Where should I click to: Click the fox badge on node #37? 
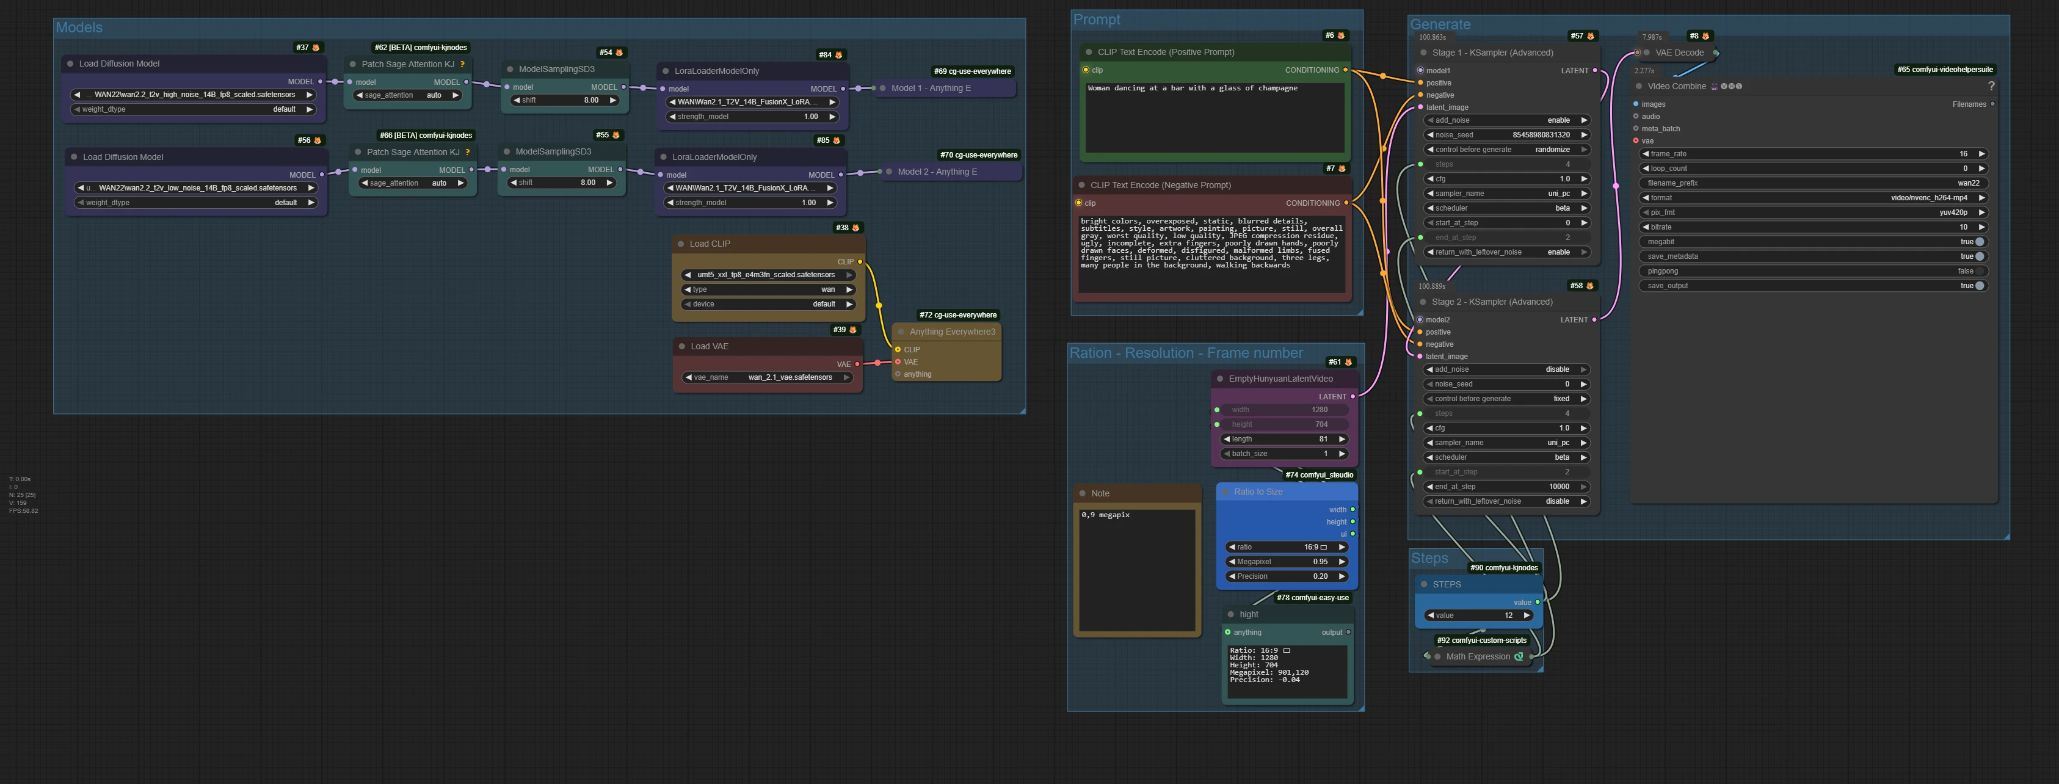point(316,48)
